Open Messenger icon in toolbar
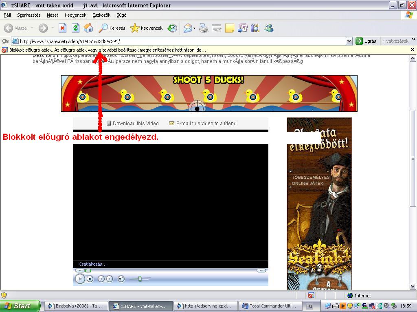The height and width of the screenshot is (312, 417). [268, 28]
